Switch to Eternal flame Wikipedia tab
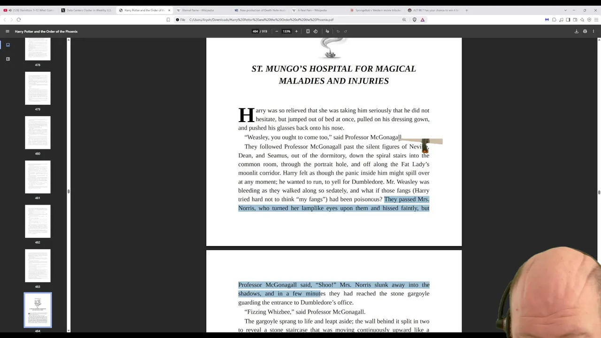Viewport: 601px width, 338px height. (x=201, y=10)
